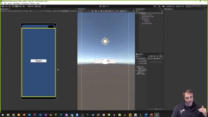Switch to the Inspector tab
The image size is (208, 117).
coord(168,9)
